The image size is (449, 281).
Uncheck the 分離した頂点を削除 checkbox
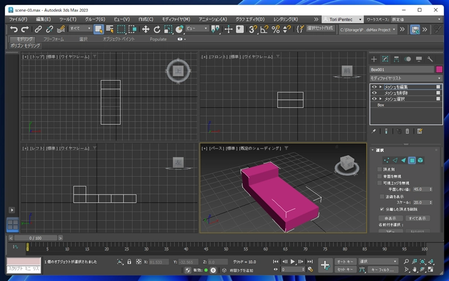click(x=382, y=209)
